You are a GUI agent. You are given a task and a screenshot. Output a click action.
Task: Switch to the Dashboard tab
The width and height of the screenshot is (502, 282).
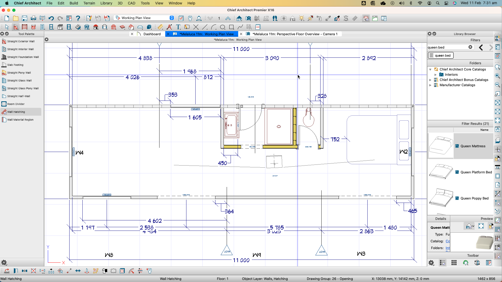[152, 34]
